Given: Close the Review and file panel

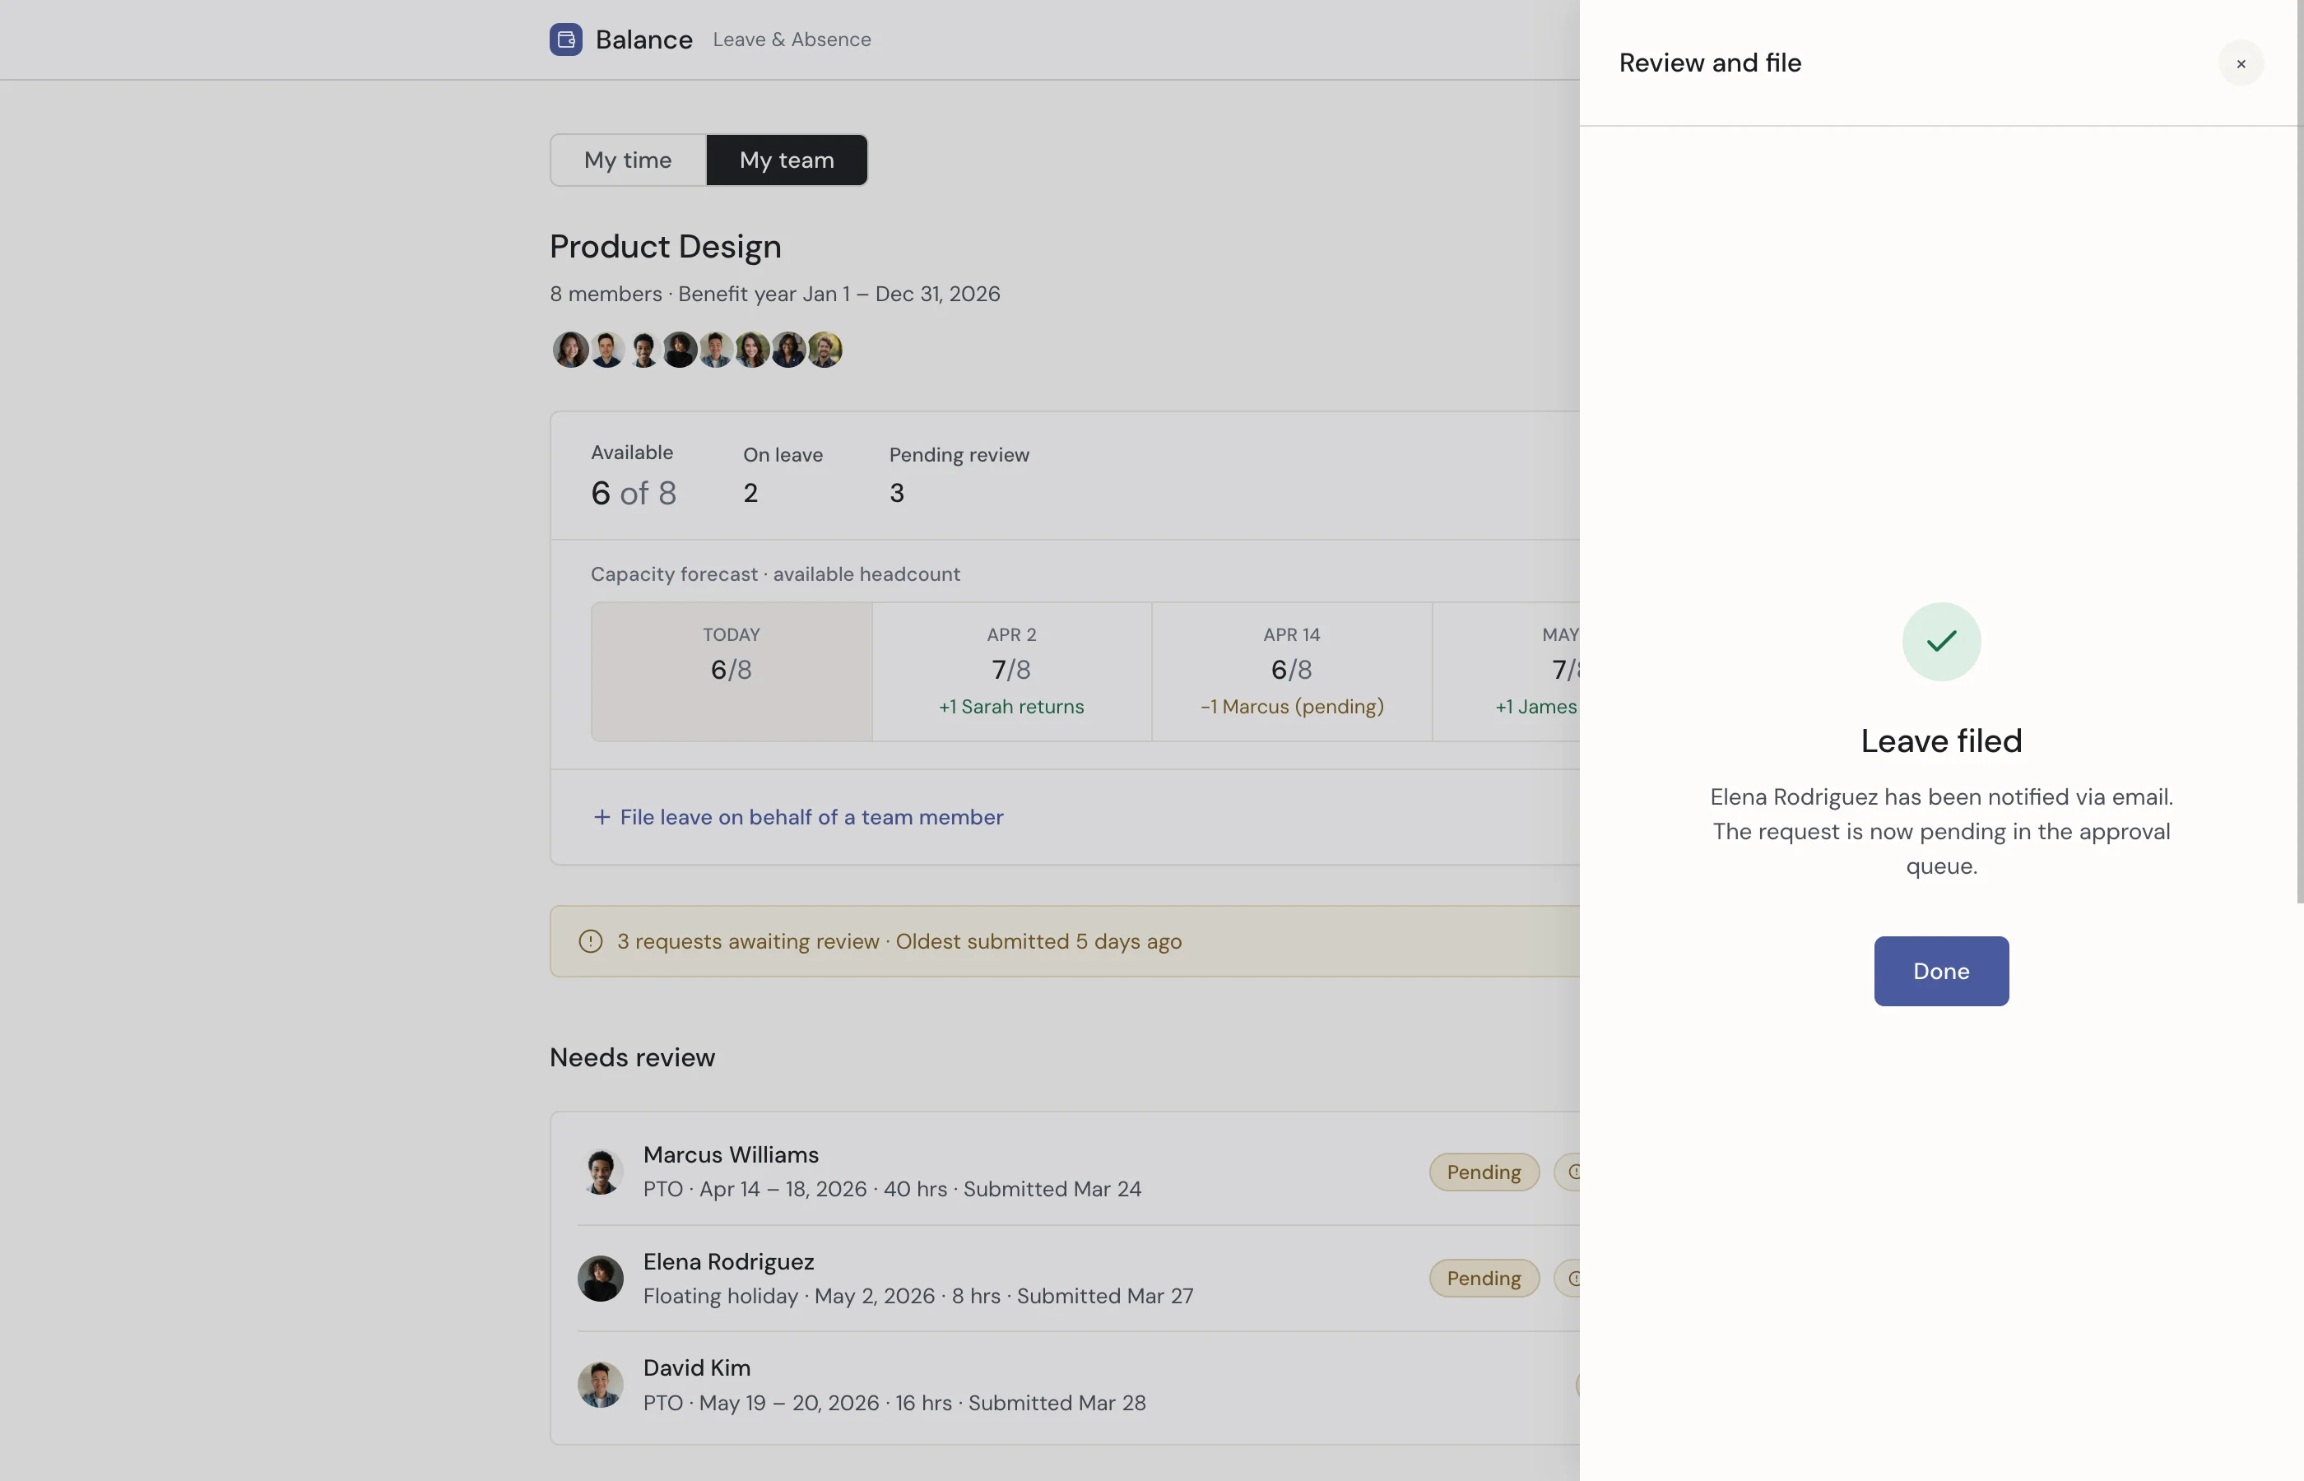Looking at the screenshot, I should tap(2241, 63).
